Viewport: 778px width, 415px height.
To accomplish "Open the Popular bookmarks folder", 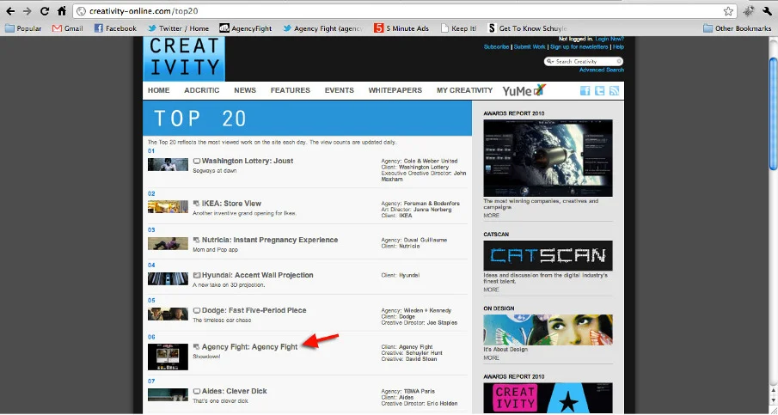I will [23, 28].
